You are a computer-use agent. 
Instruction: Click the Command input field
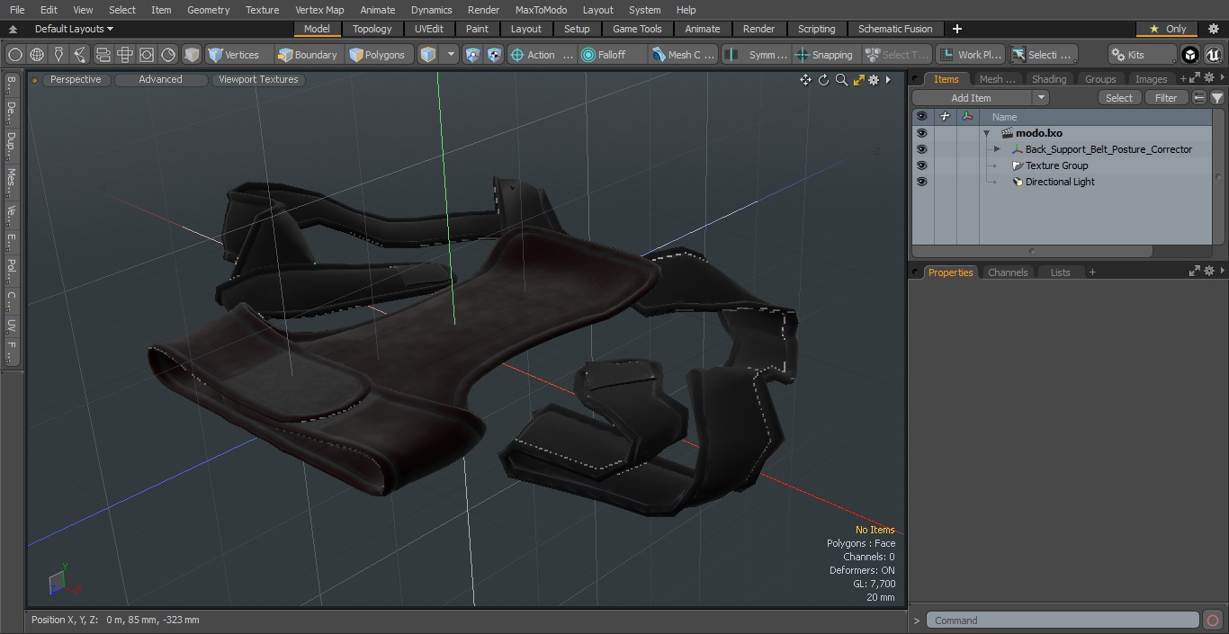coord(1063,621)
